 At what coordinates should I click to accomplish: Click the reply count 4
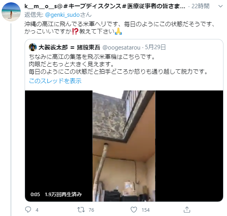click(37, 210)
